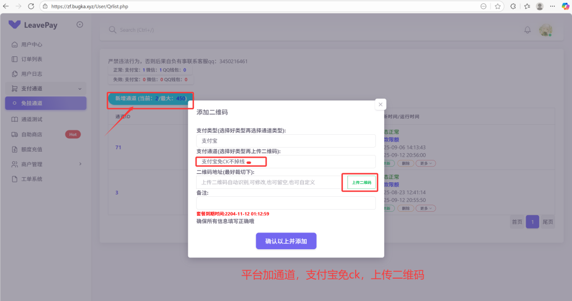Open 更多 dropdown in channel 3 row

coord(426,208)
